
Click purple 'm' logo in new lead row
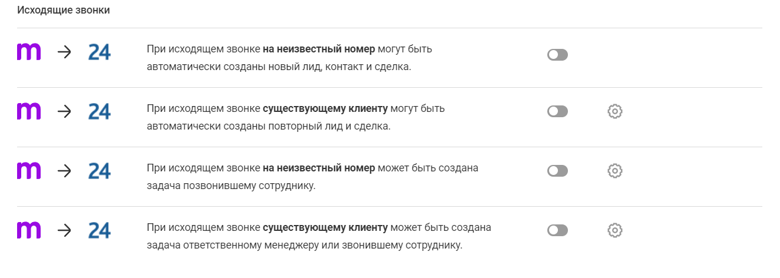29,52
